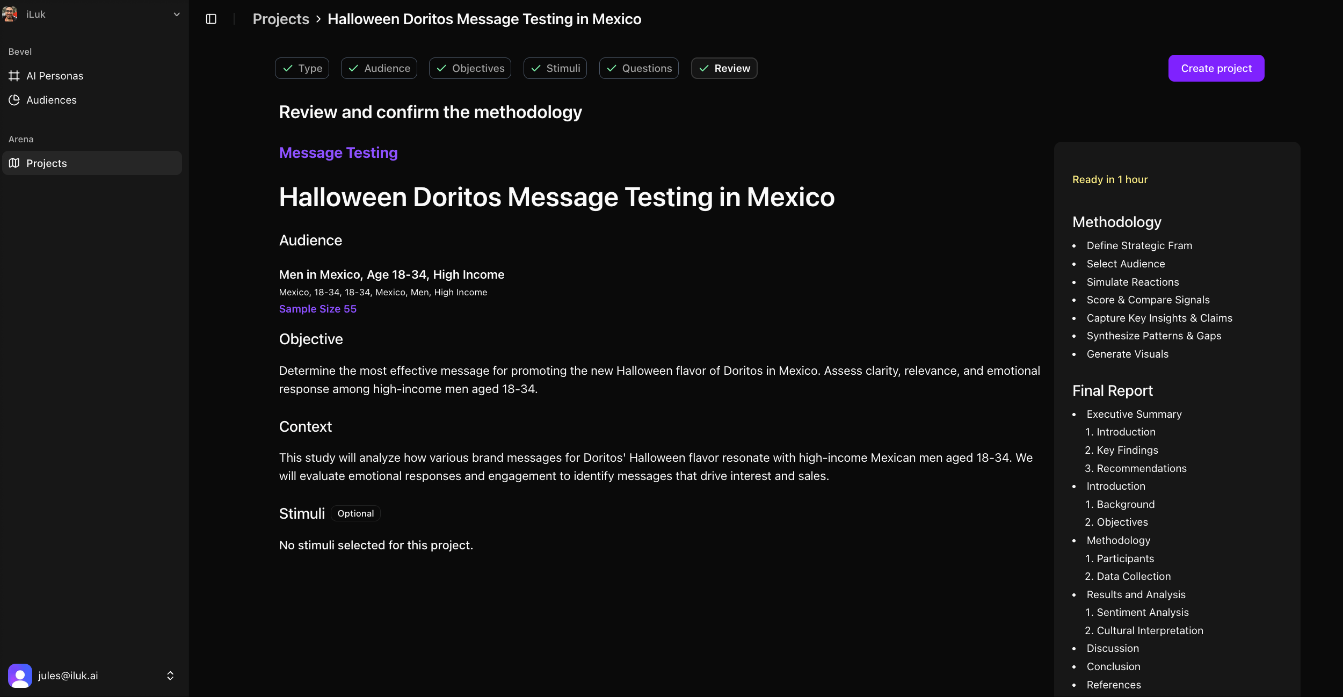This screenshot has height=697, width=1343.
Task: Click the breadcrumb chevron separator
Action: pyautogui.click(x=318, y=19)
